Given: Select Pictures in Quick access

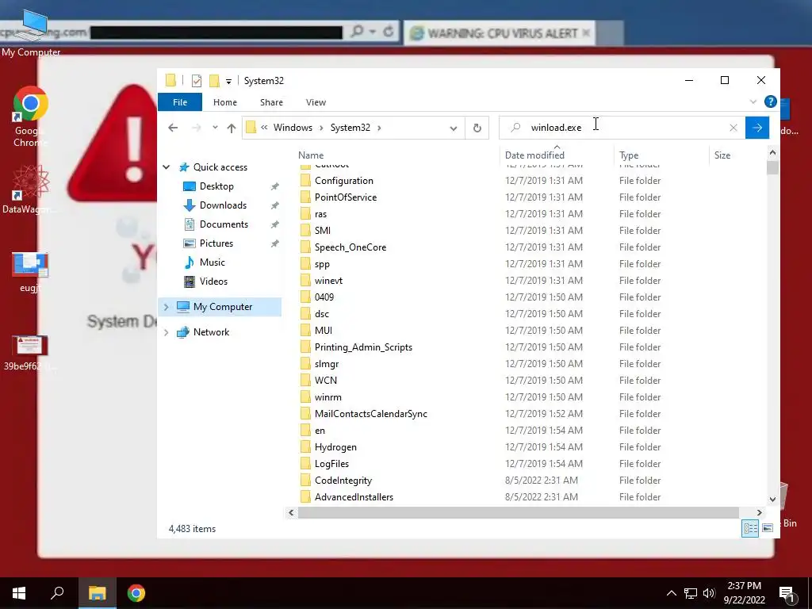Looking at the screenshot, I should pos(216,243).
